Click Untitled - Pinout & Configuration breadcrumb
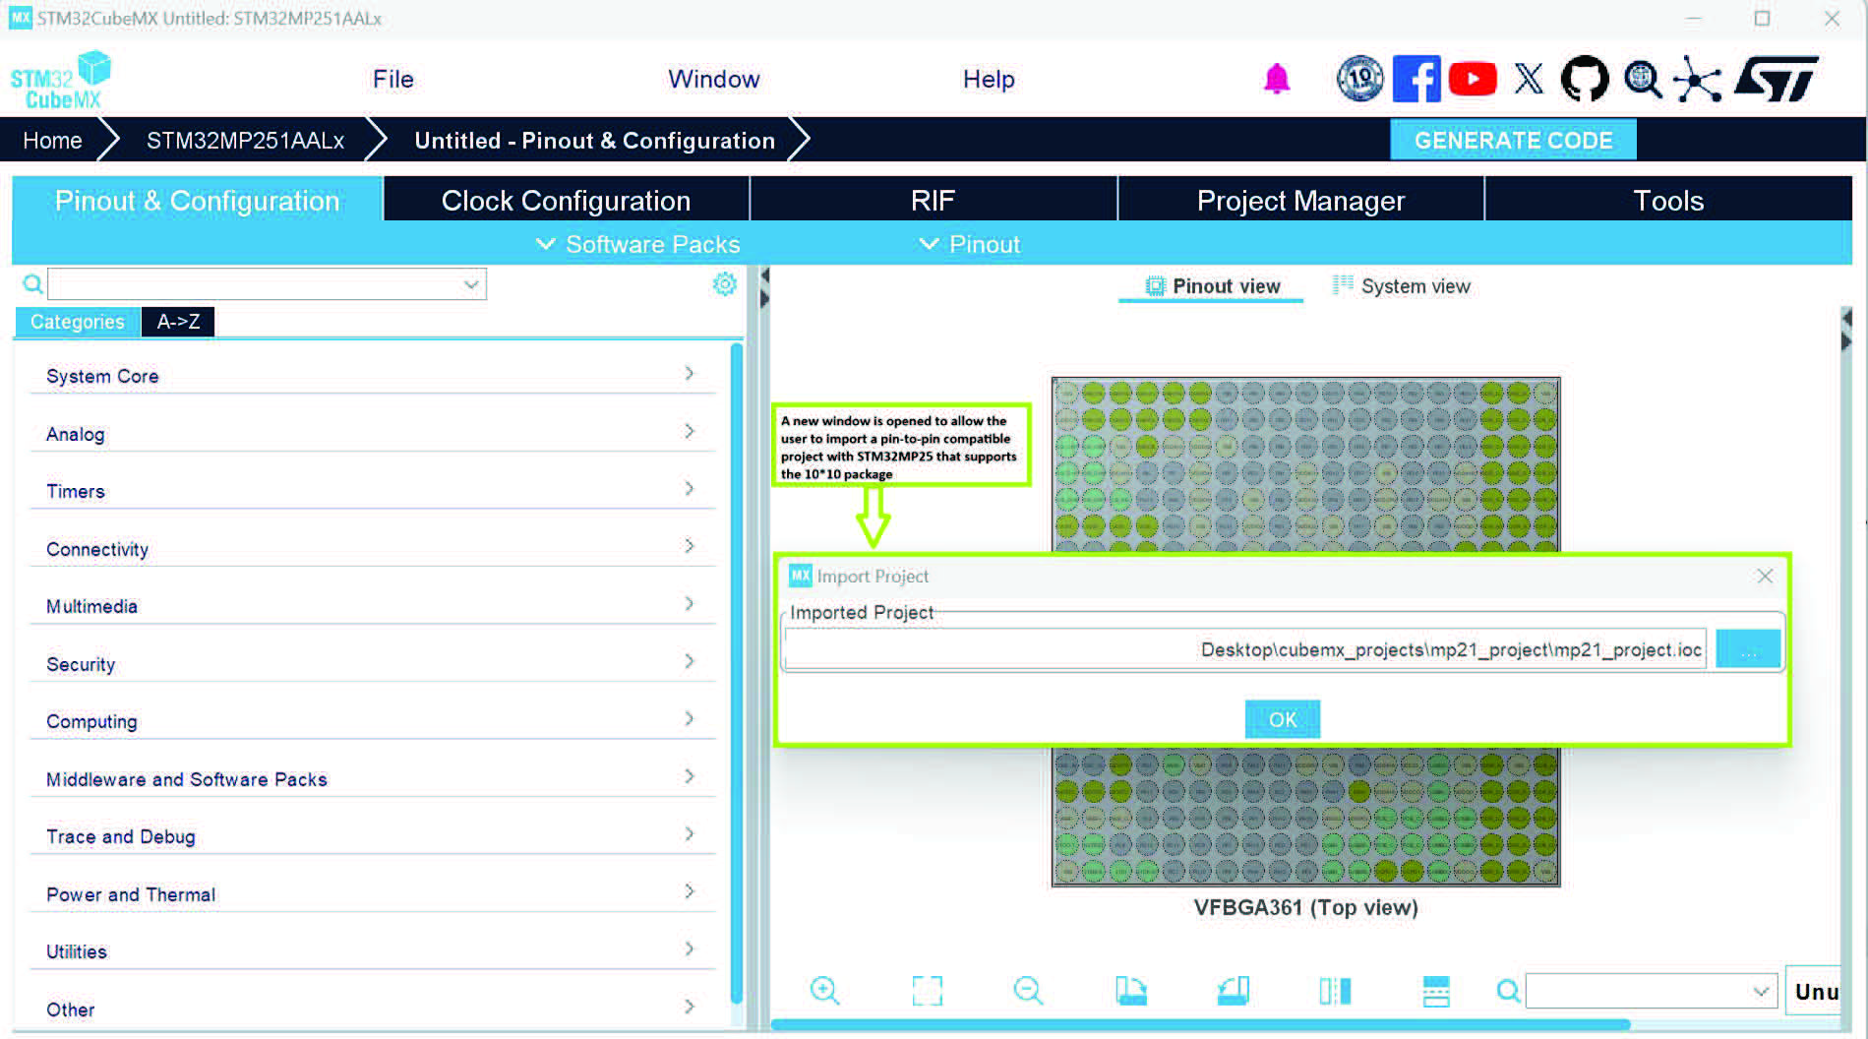This screenshot has width=1868, height=1039. tap(594, 140)
